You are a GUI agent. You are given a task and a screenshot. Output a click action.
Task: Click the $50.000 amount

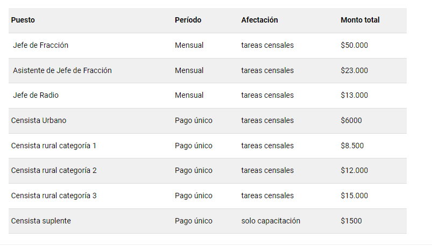354,46
